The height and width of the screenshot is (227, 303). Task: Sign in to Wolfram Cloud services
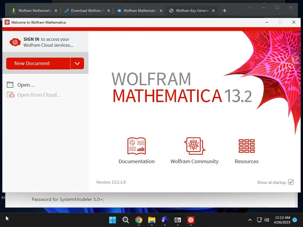coord(48,42)
